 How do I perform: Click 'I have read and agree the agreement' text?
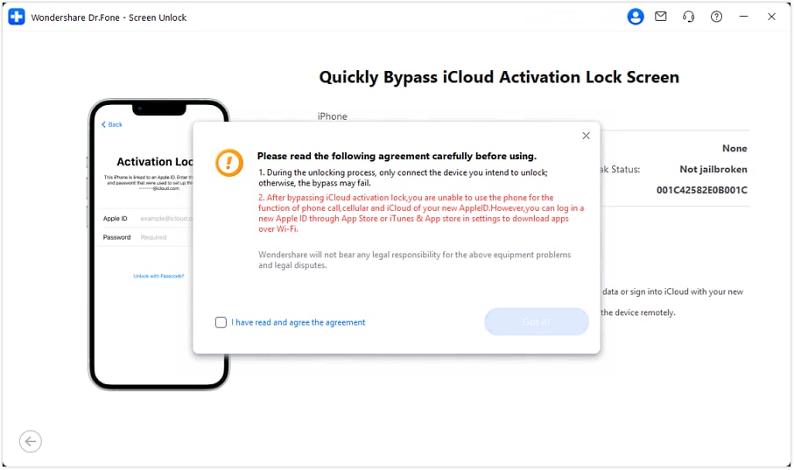pos(299,323)
